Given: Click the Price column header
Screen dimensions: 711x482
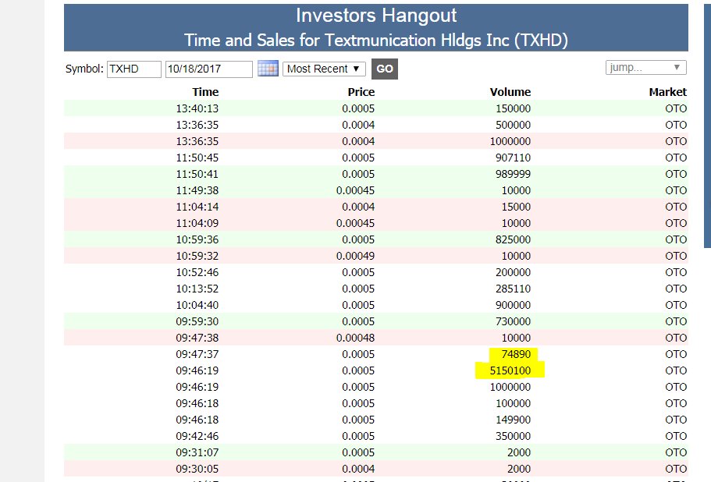Looking at the screenshot, I should pyautogui.click(x=361, y=92).
